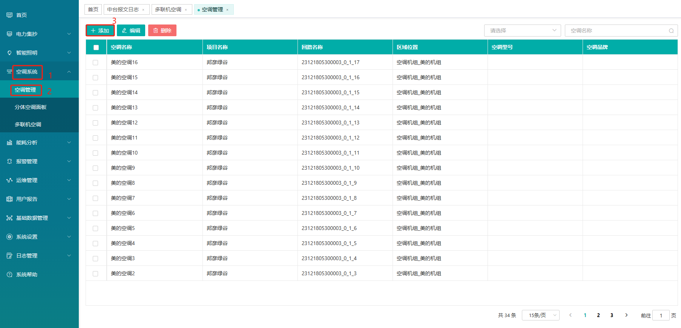The image size is (681, 328).
Task: Switch to the 中台报文日志 tab
Action: tap(123, 9)
